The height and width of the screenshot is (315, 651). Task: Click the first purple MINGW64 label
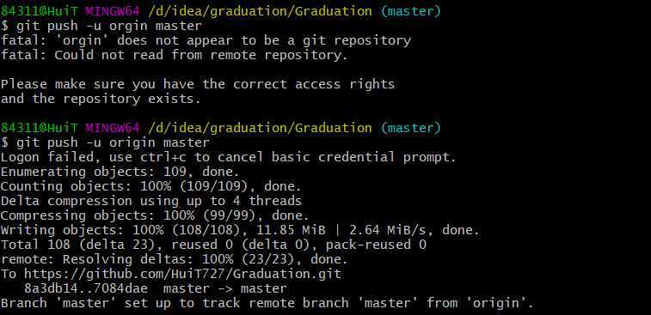coord(113,11)
